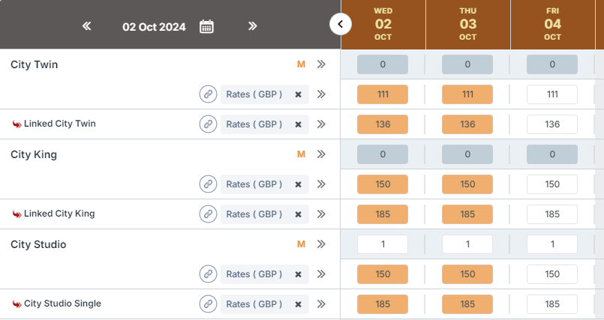Open the City Studio Single room link
This screenshot has height=320, width=604.
coord(62,304)
